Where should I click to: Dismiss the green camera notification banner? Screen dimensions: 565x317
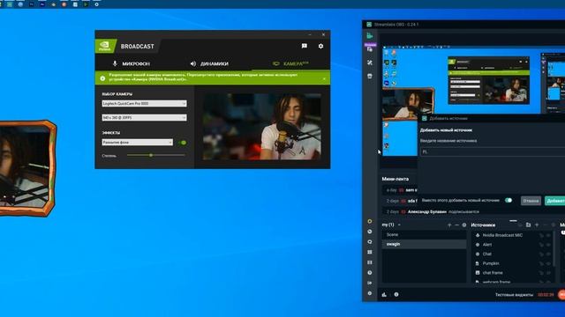tap(324, 78)
